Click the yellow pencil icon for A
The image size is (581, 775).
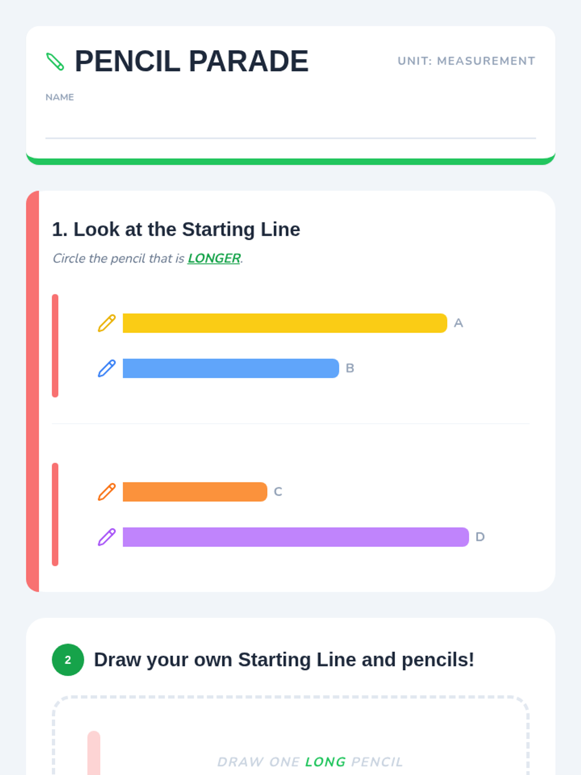click(x=107, y=323)
